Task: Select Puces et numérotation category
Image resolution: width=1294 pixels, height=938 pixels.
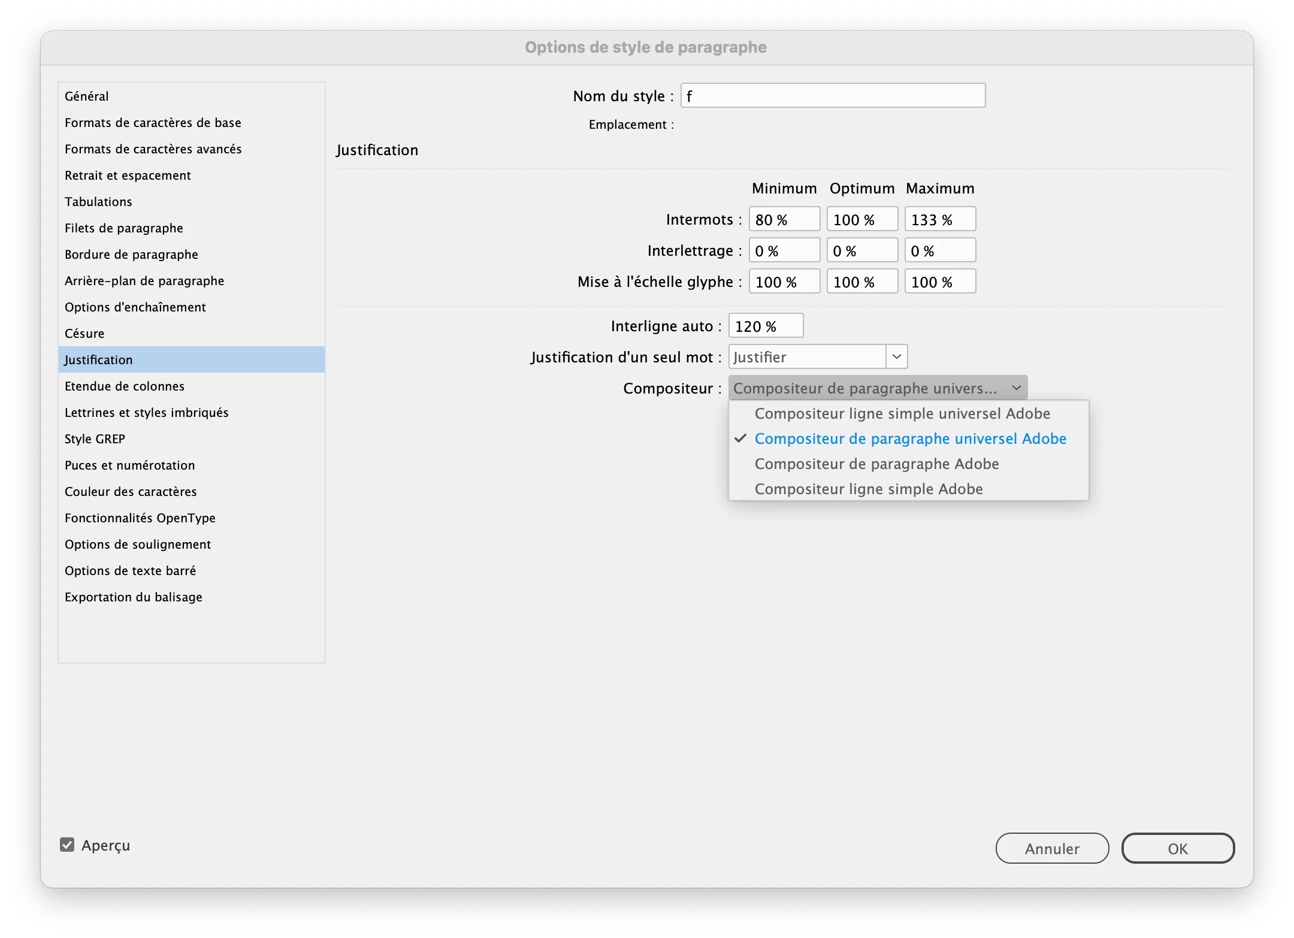Action: tap(129, 465)
